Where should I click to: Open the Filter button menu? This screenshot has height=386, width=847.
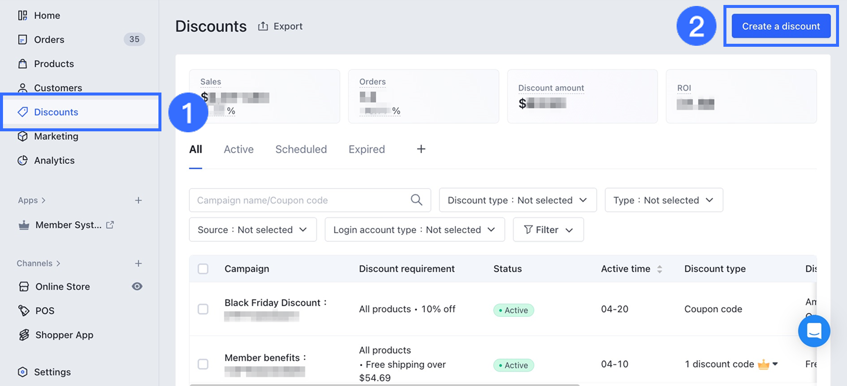tap(548, 230)
